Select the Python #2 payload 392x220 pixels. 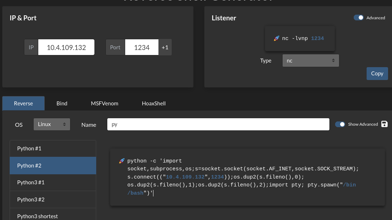click(x=53, y=166)
